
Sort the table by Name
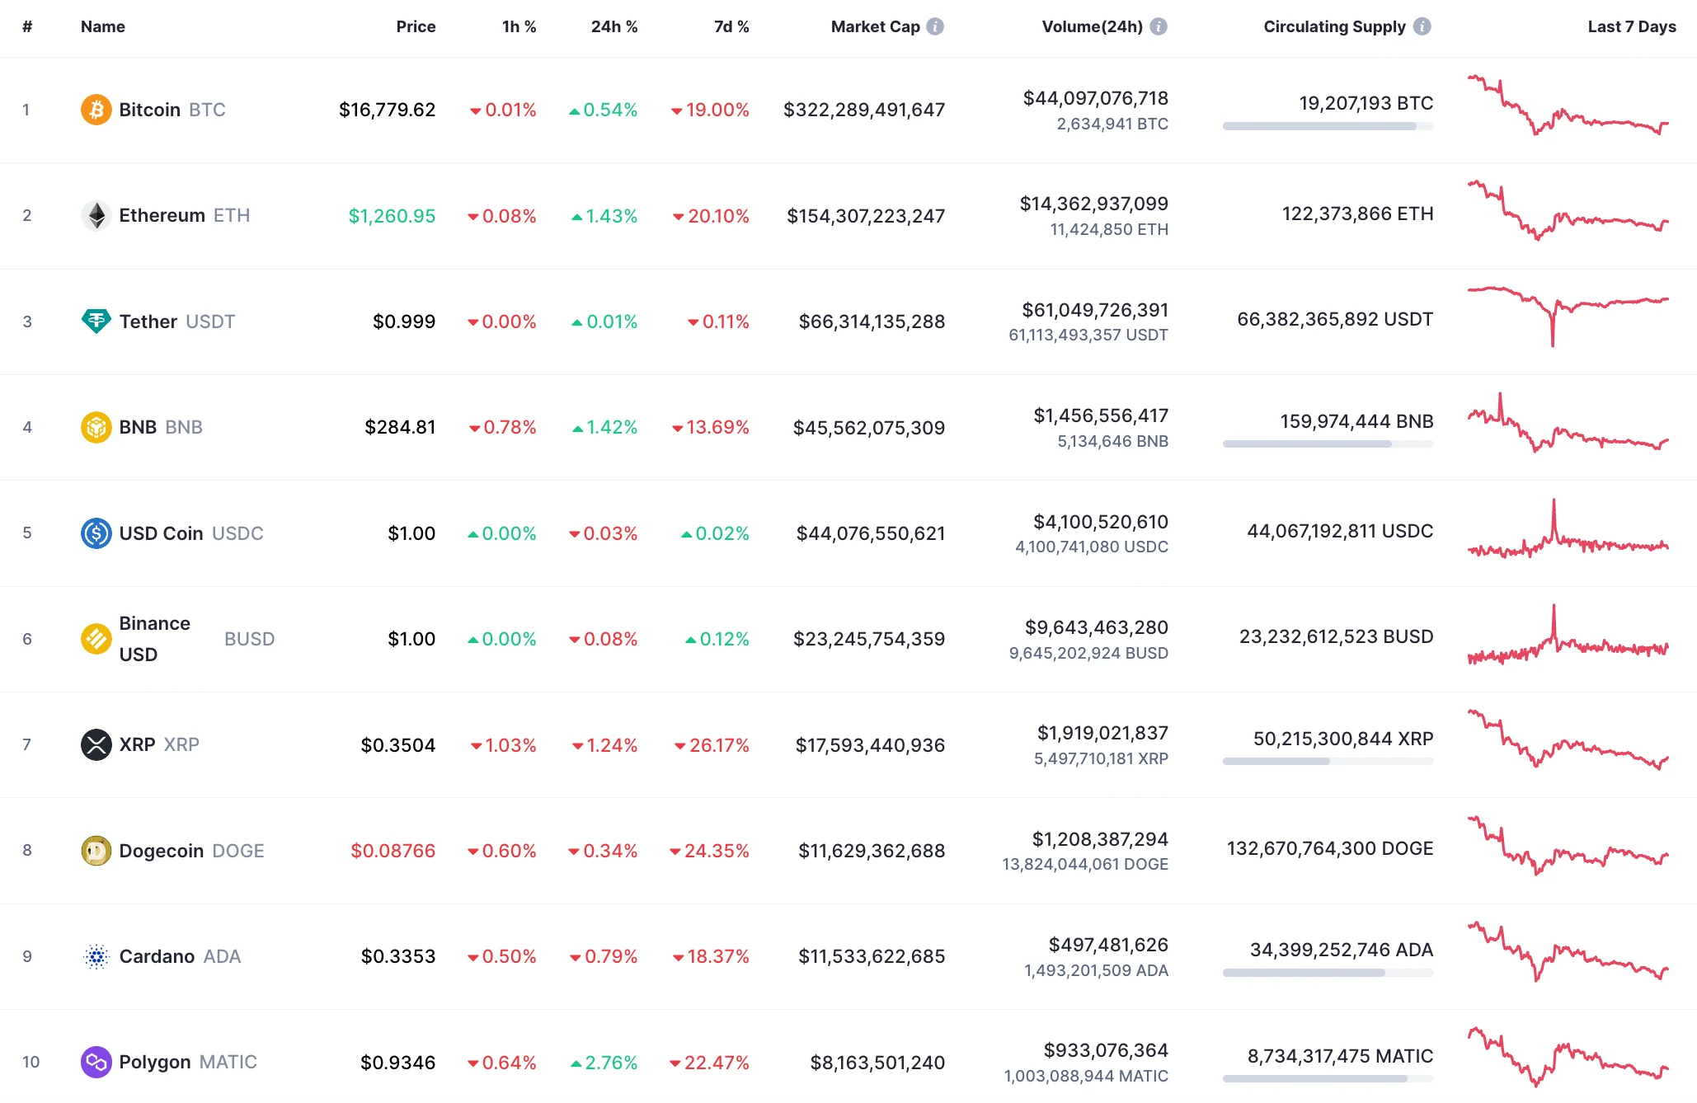point(102,26)
